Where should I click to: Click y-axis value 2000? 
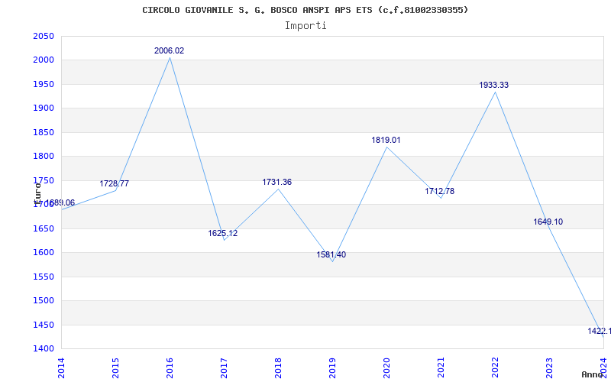point(44,60)
